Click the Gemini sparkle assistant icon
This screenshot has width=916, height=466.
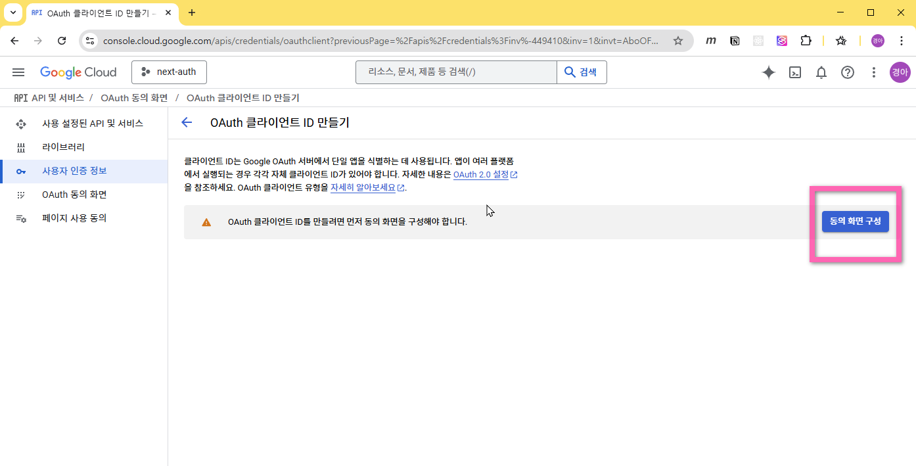coord(768,72)
